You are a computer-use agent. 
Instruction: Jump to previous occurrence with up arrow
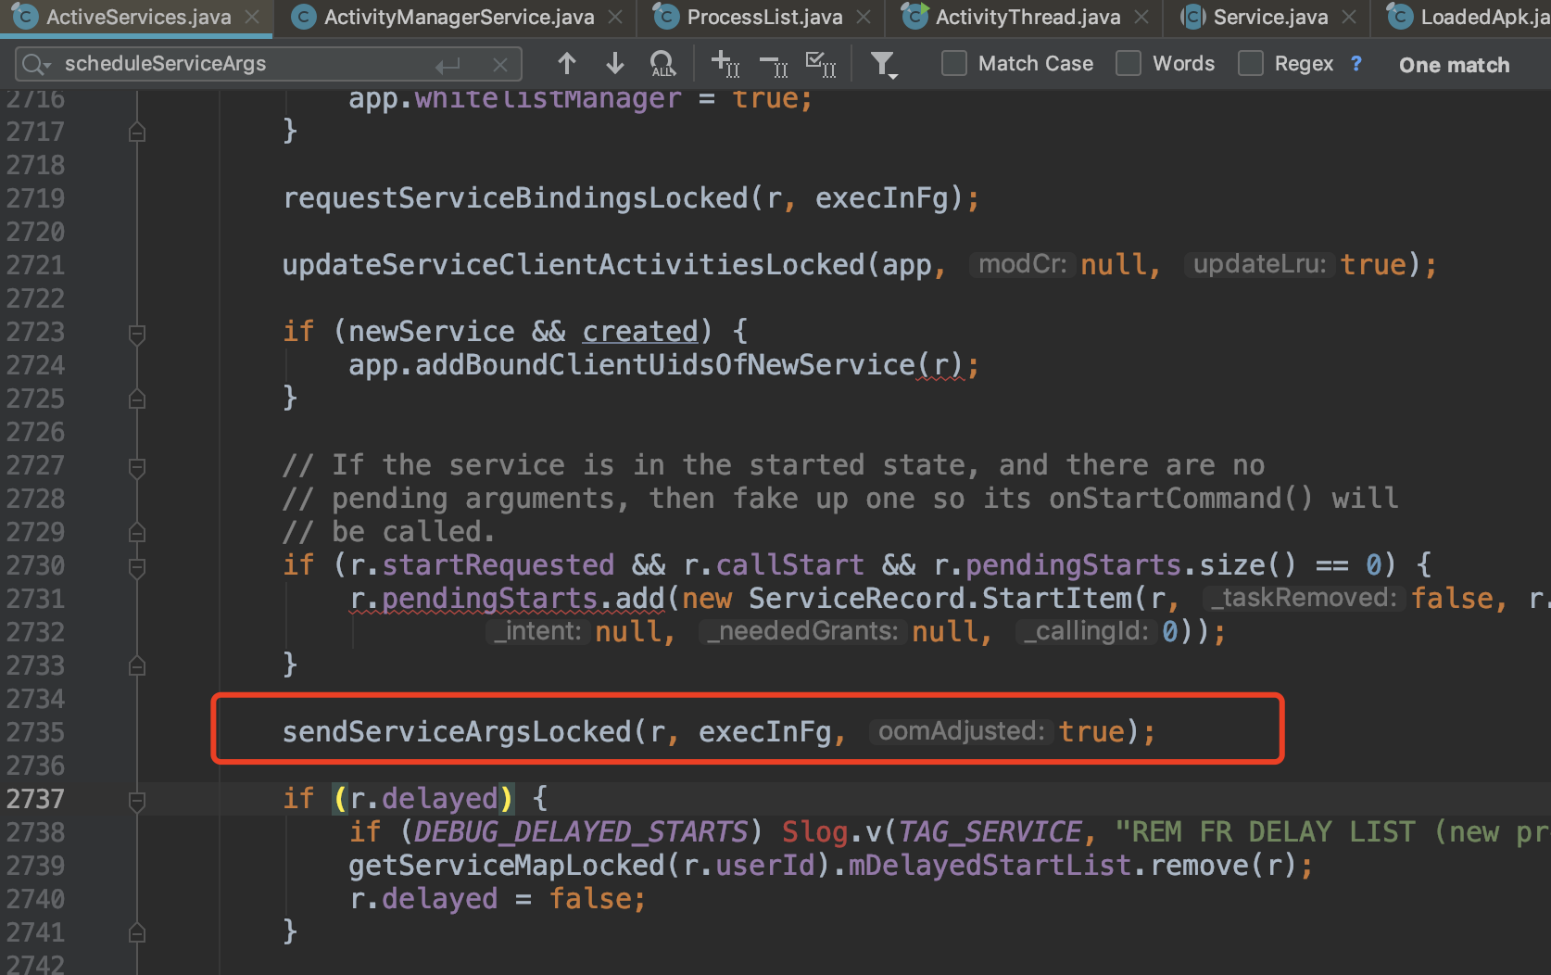567,63
